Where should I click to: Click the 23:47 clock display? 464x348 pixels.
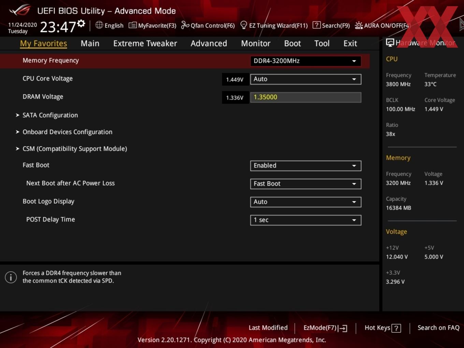point(58,27)
